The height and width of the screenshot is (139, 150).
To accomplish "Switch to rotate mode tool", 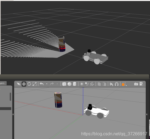I will click(29, 84).
